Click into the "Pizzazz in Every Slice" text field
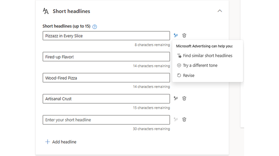This screenshot has width=279, height=156. tap(106, 36)
